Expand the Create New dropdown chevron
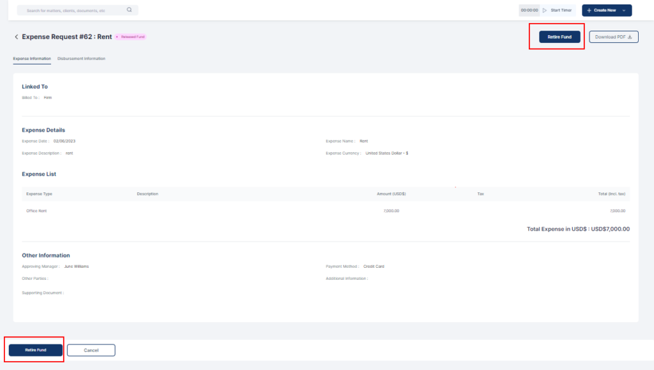This screenshot has height=370, width=654. coord(623,10)
